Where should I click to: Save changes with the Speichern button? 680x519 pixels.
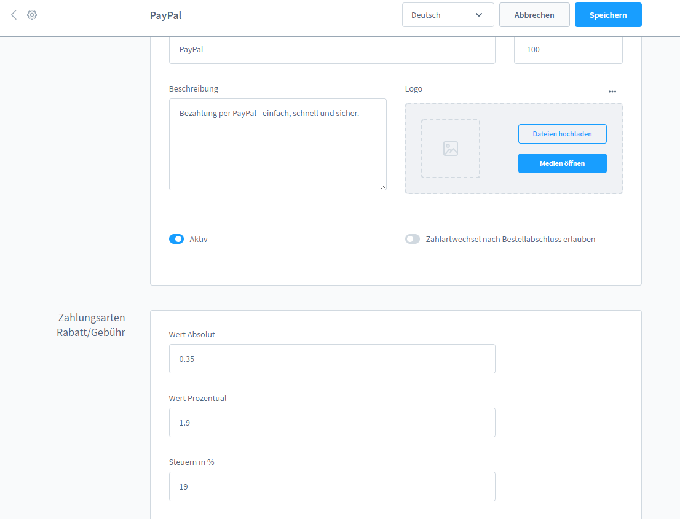(x=608, y=15)
